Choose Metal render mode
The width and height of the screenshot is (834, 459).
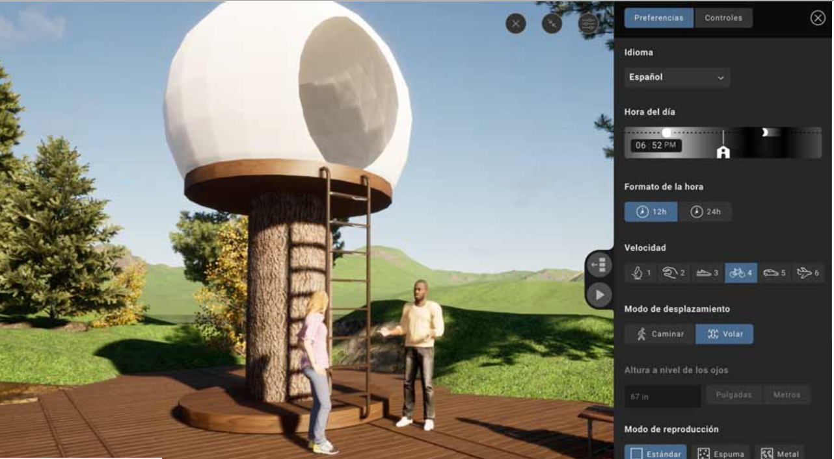pyautogui.click(x=780, y=453)
